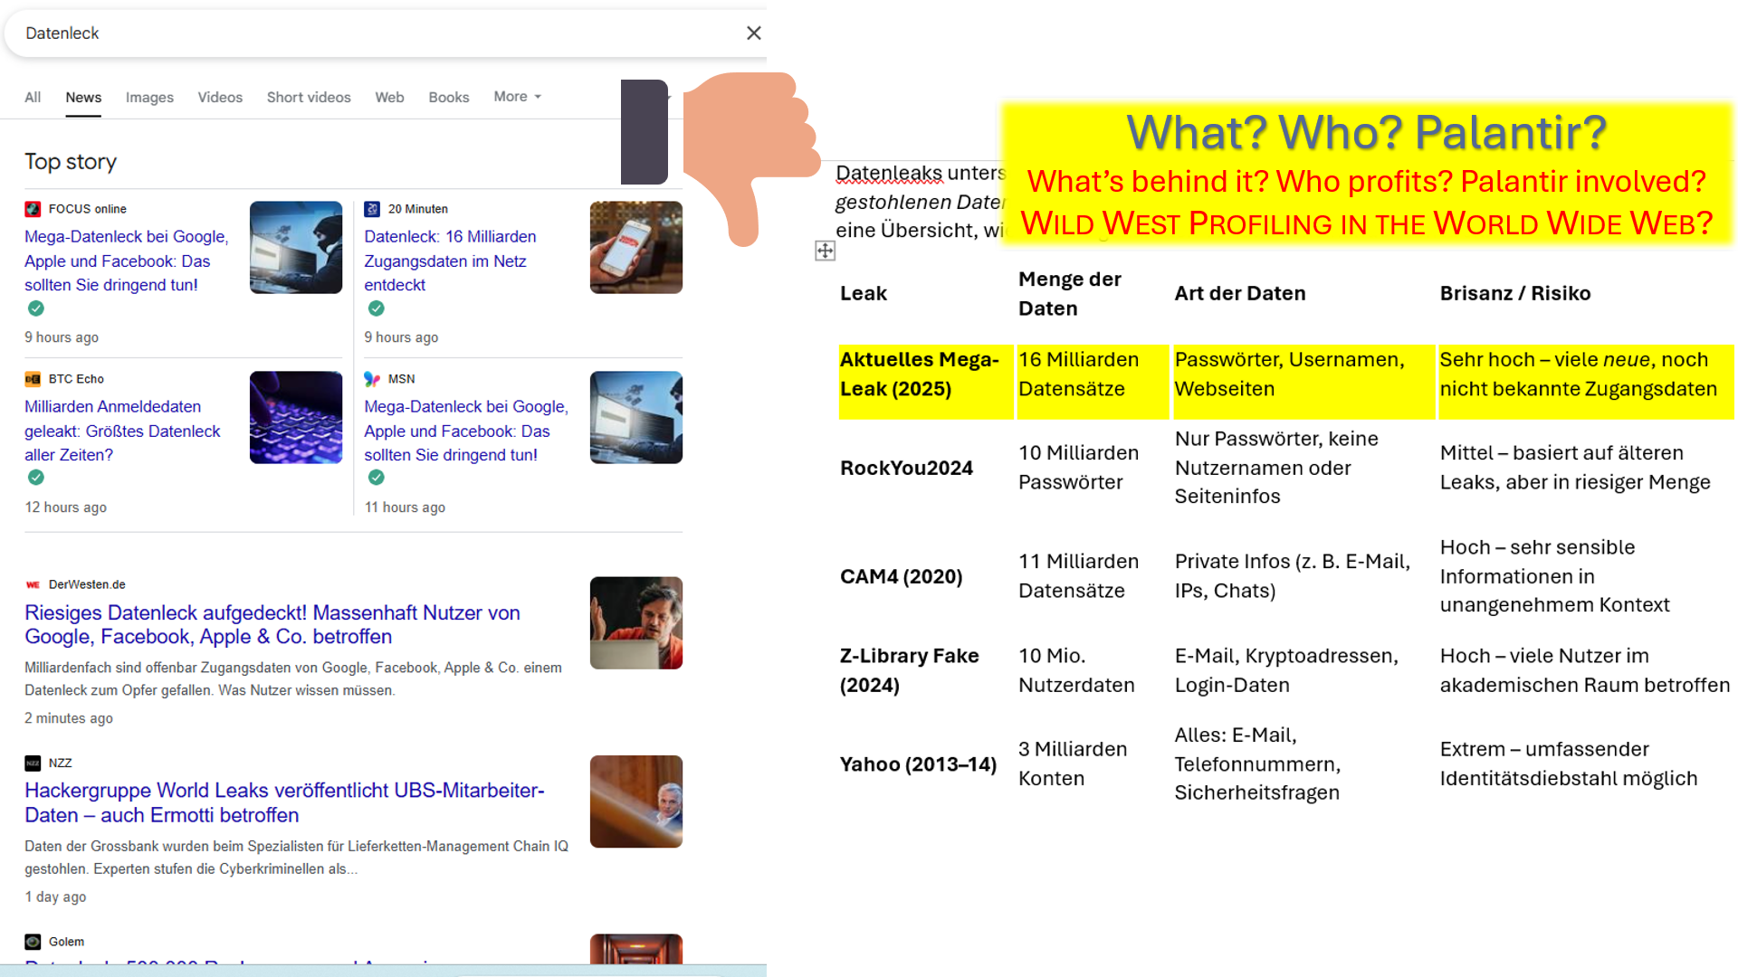Click the DerWesten.de source icon
This screenshot has width=1738, height=977.
coord(33,584)
